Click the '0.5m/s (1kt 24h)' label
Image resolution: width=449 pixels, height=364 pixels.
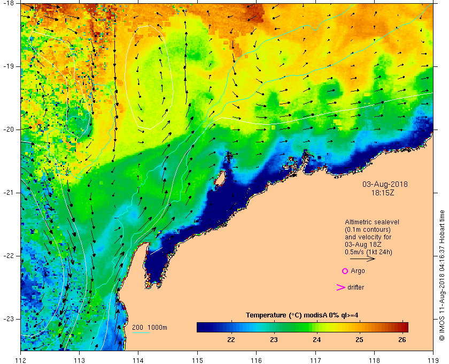click(x=368, y=252)
